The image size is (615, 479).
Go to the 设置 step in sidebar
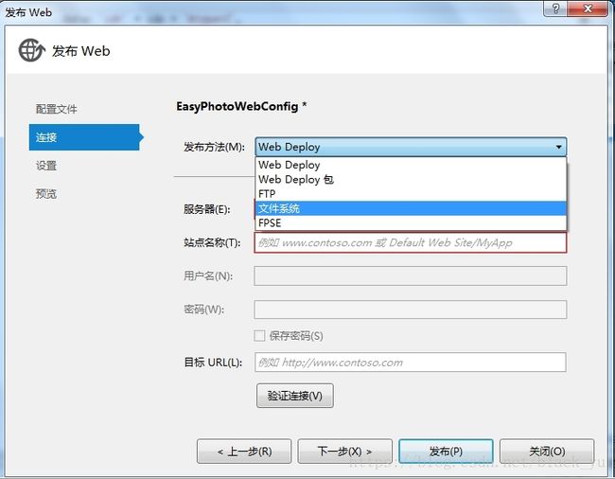pyautogui.click(x=46, y=166)
